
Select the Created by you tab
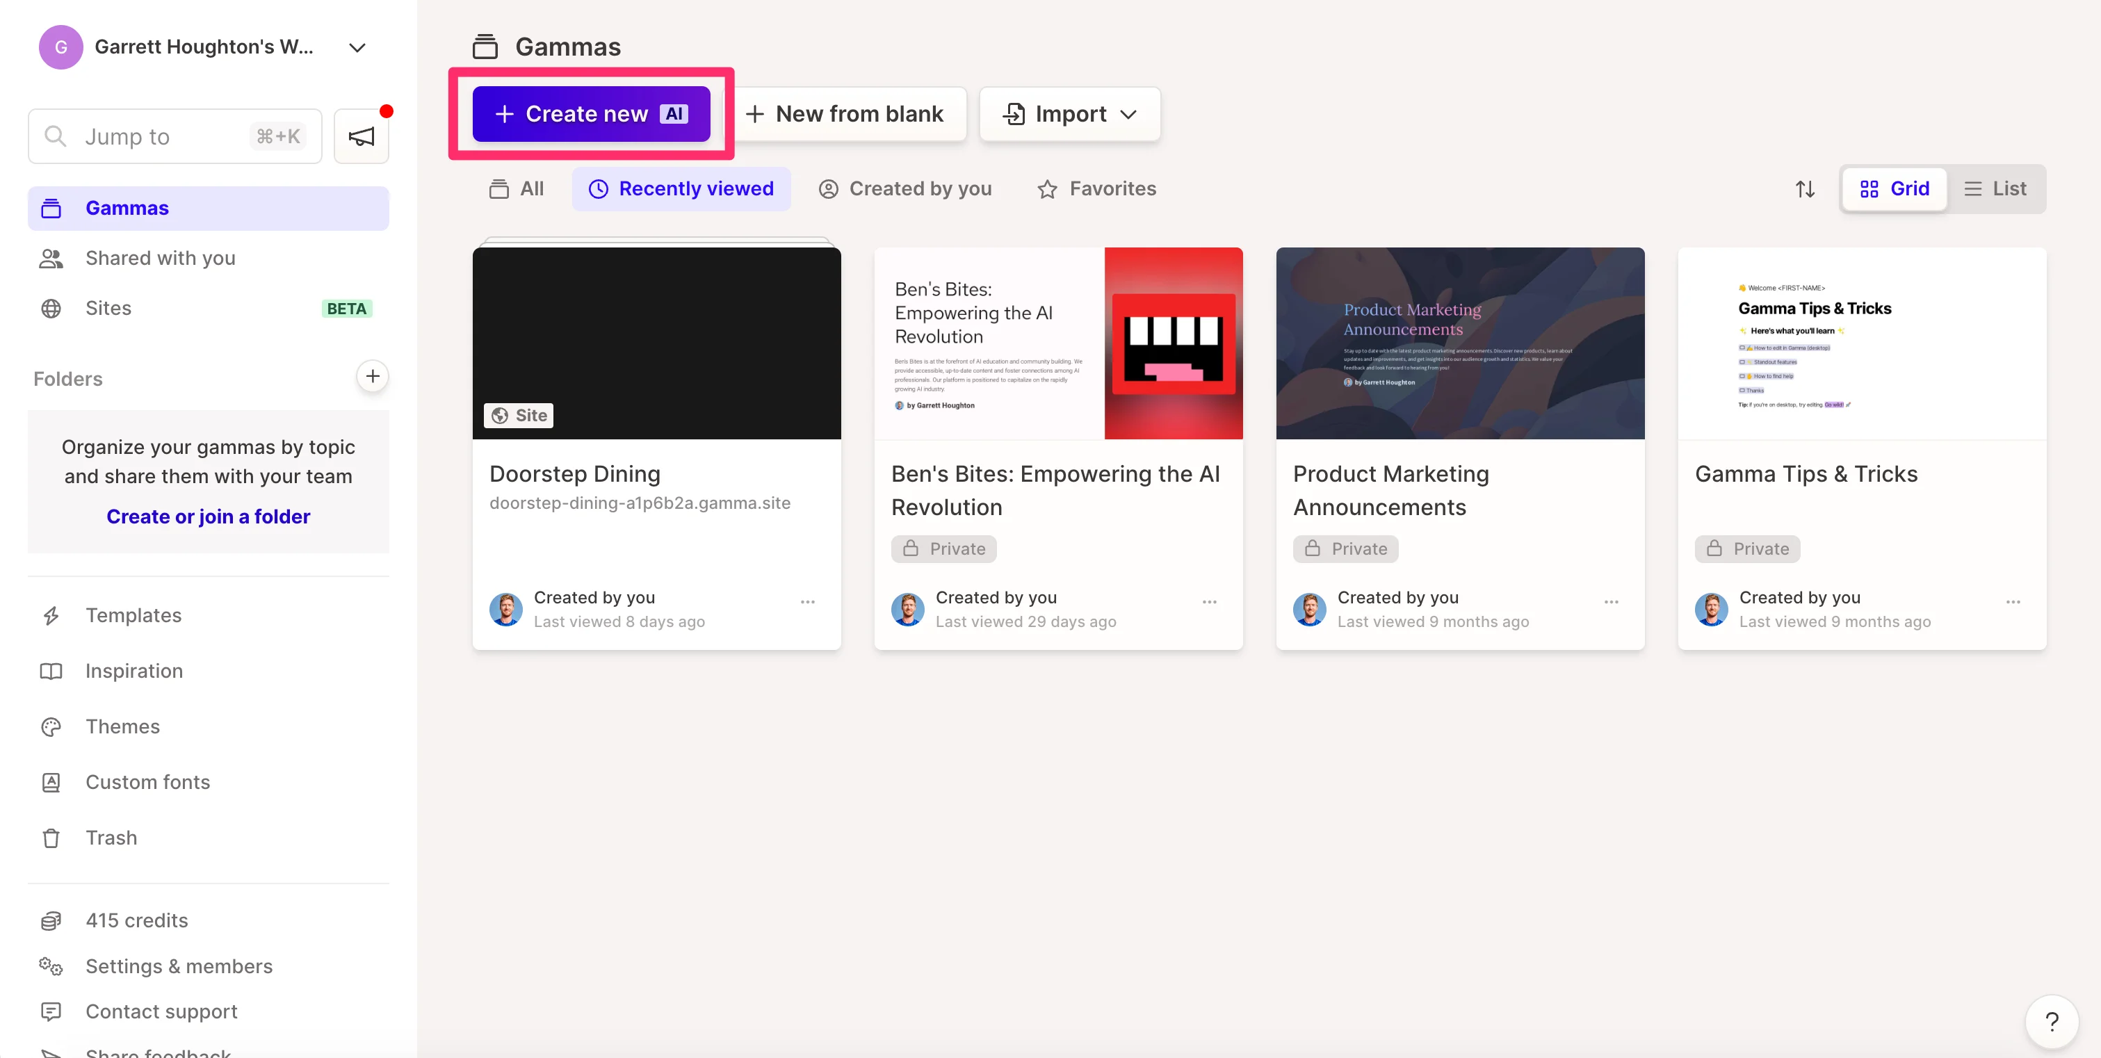905,189
